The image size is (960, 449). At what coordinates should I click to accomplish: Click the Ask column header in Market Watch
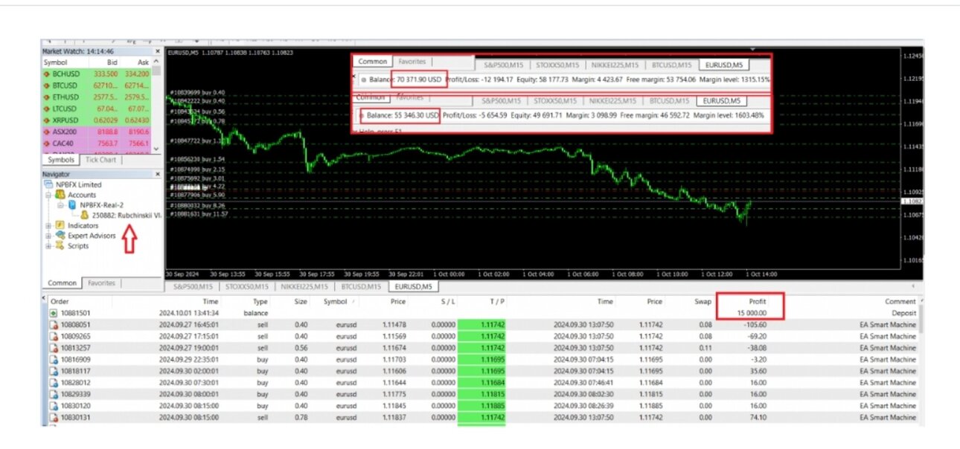143,62
